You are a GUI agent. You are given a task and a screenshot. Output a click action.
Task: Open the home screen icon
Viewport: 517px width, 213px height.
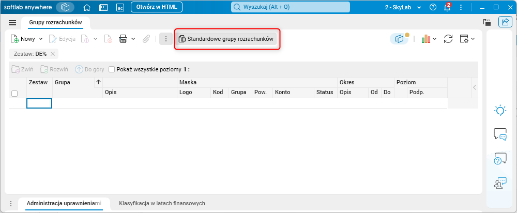click(x=87, y=7)
